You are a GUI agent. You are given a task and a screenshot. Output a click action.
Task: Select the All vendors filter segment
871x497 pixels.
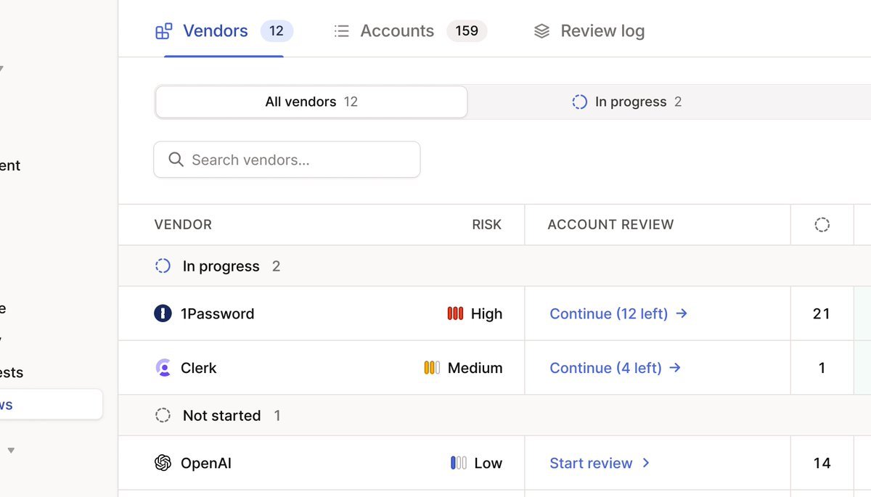click(x=311, y=102)
